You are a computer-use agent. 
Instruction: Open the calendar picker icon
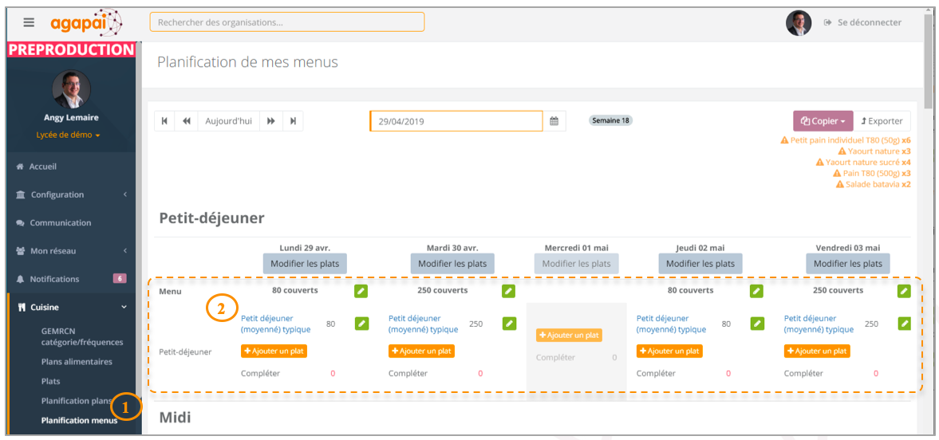pos(554,121)
